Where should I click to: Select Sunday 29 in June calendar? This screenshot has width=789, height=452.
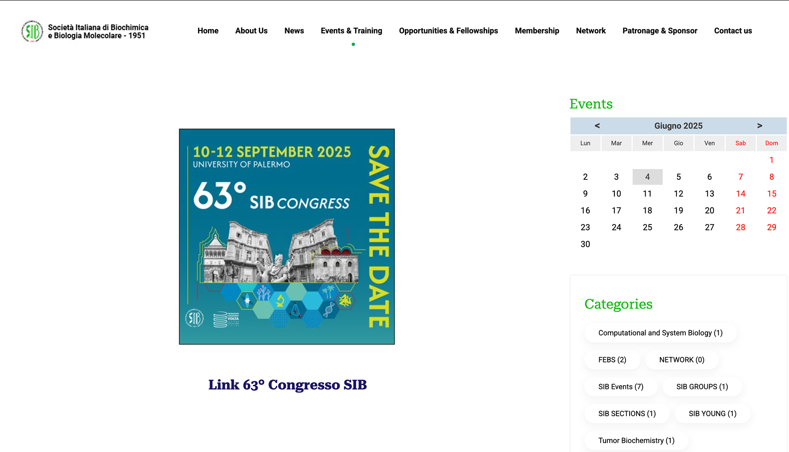pyautogui.click(x=772, y=227)
